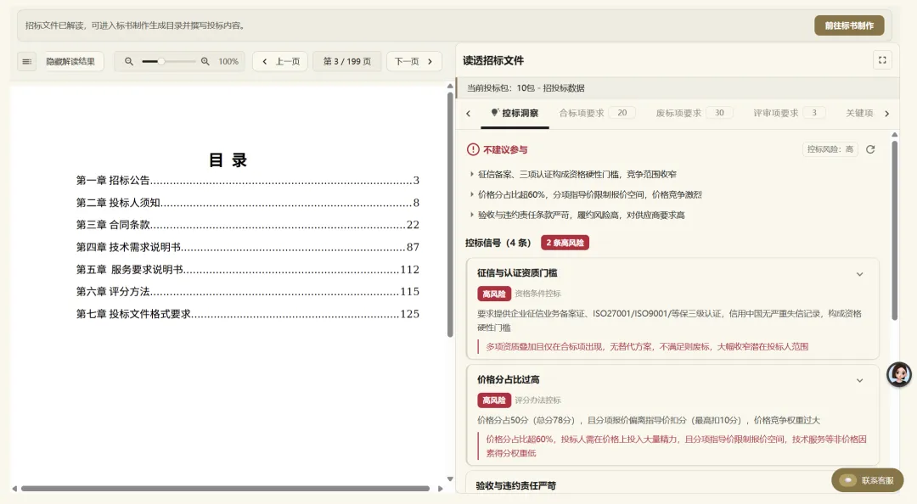Click 高风险 tag in 价格分占比过高 card
This screenshot has width=917, height=504.
pos(494,400)
